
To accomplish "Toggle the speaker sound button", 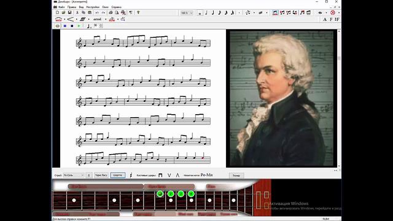I will coord(58,26).
